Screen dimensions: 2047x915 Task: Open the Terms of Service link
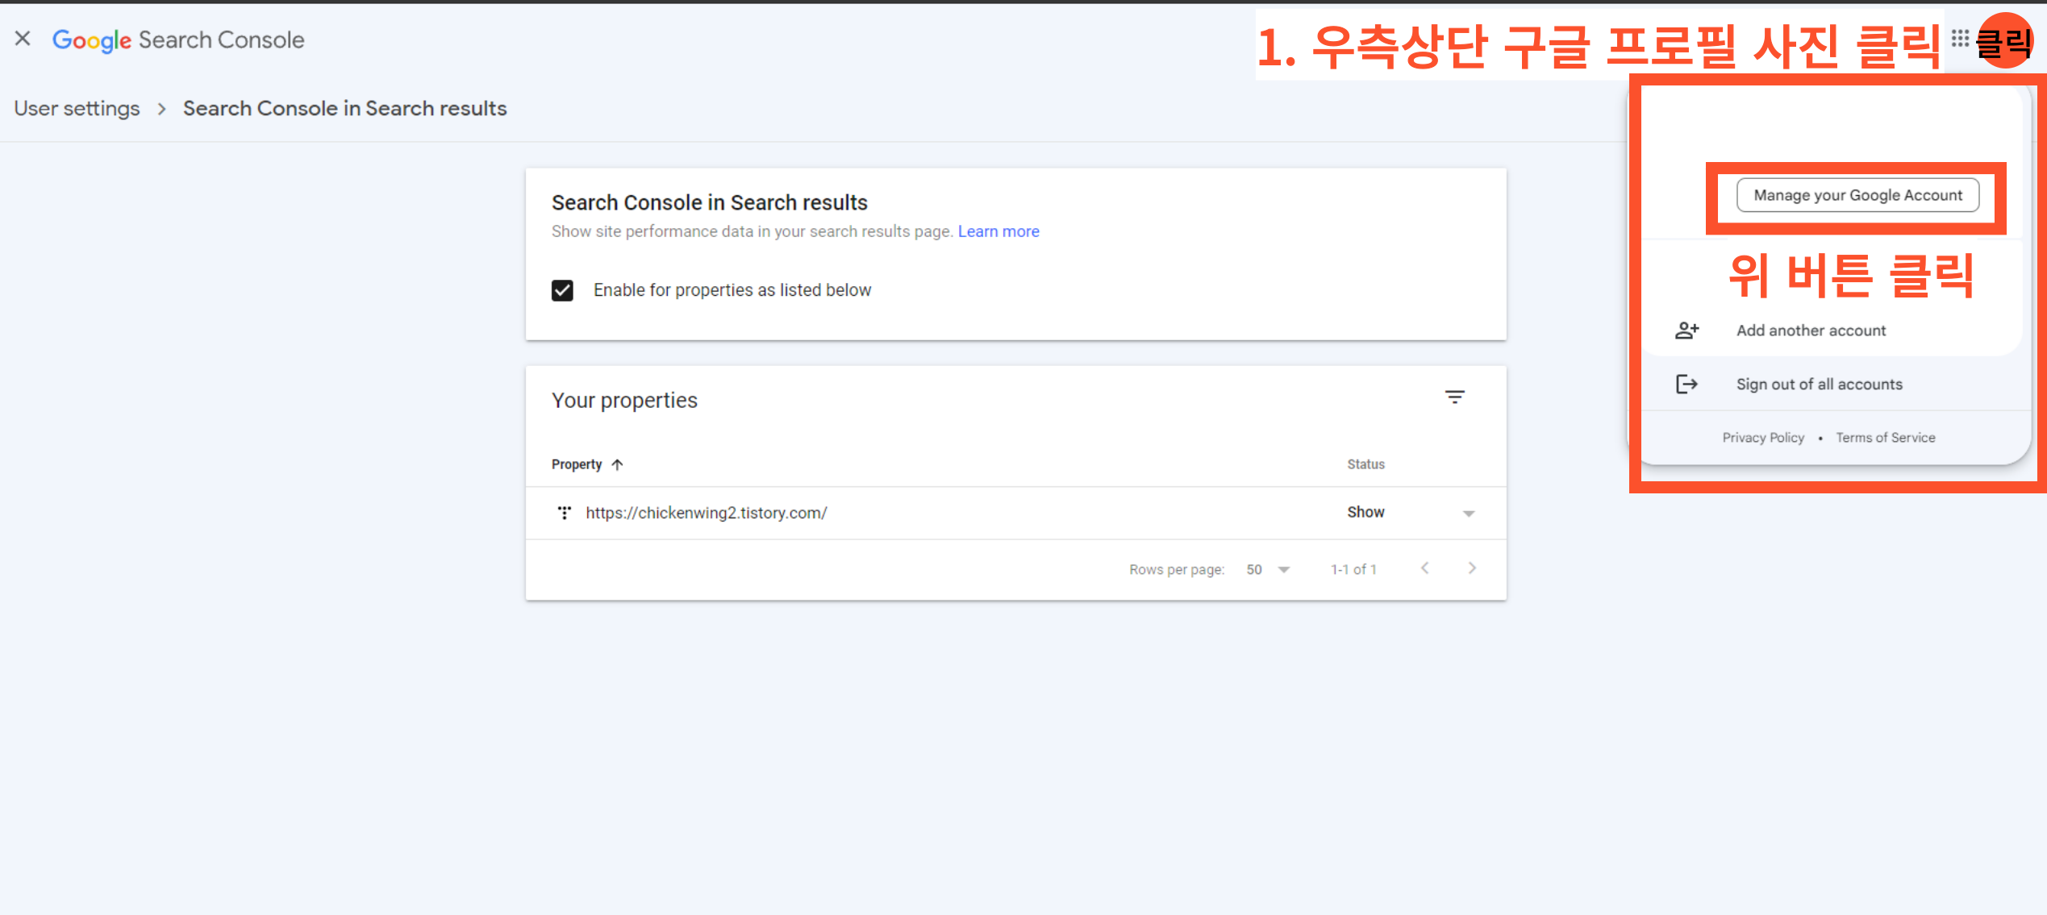pos(1885,438)
